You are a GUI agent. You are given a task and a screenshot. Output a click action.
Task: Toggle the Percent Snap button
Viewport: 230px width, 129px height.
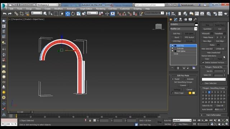(130, 14)
